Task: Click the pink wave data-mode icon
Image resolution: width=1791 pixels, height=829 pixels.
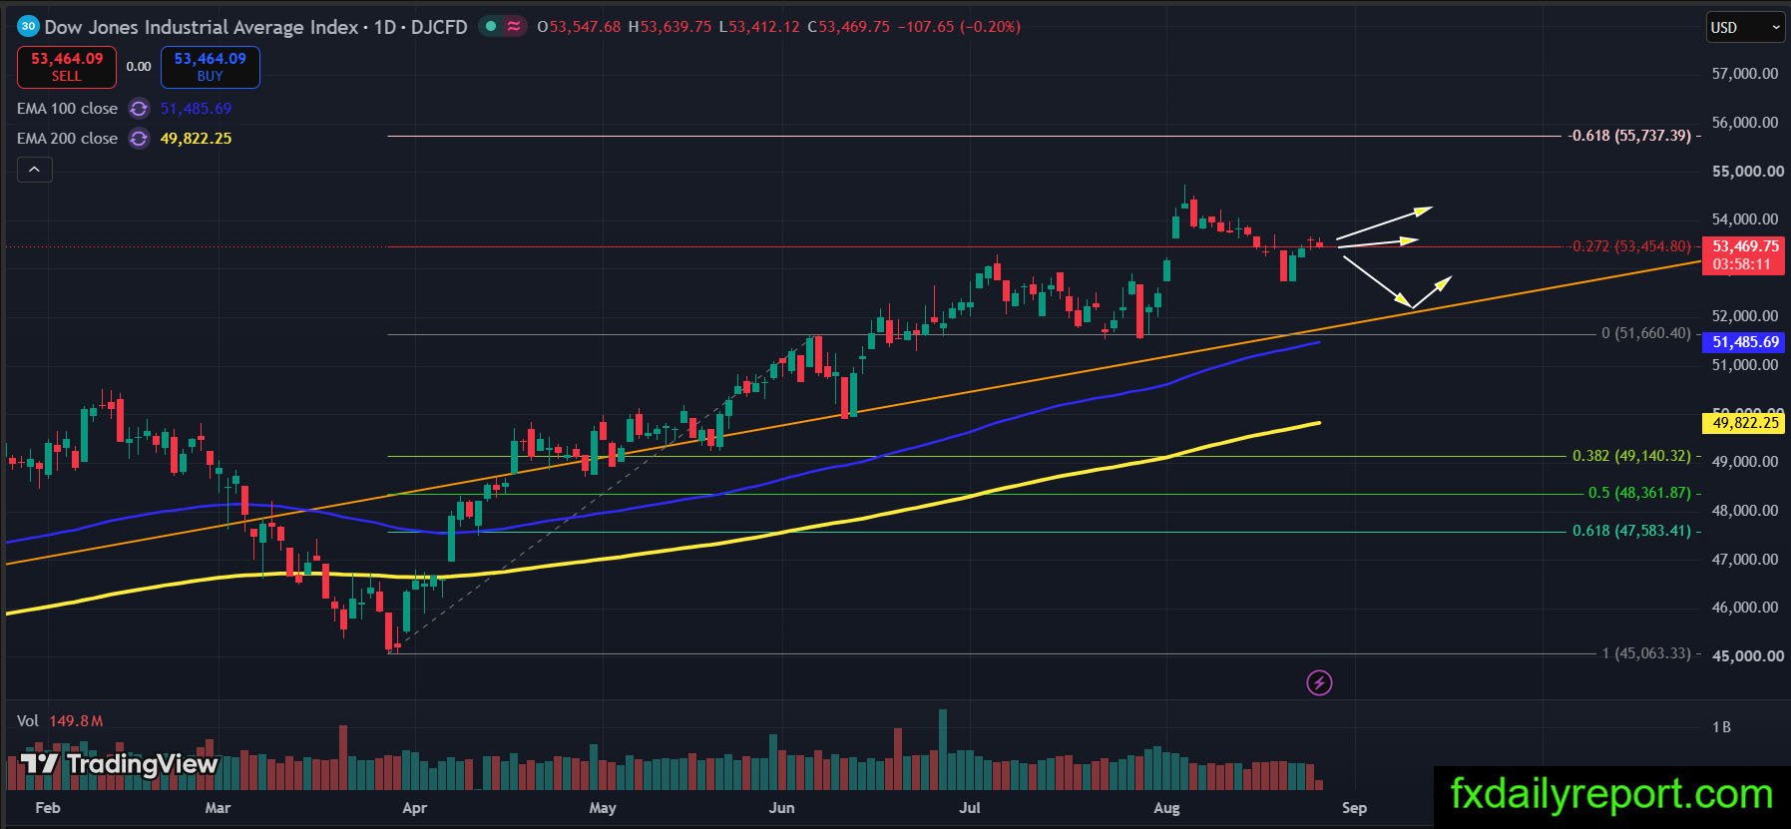Action: [514, 27]
